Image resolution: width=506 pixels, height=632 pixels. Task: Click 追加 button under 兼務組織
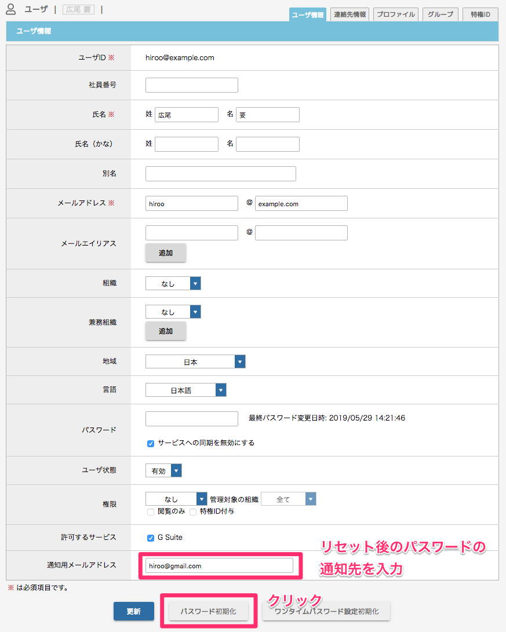(x=166, y=331)
